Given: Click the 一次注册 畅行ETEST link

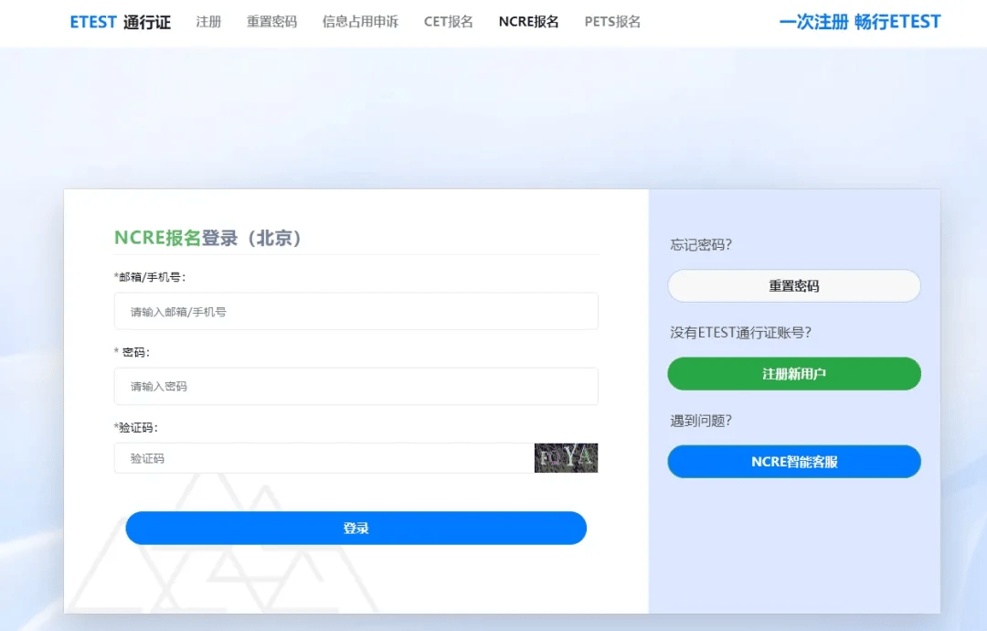Looking at the screenshot, I should point(859,21).
